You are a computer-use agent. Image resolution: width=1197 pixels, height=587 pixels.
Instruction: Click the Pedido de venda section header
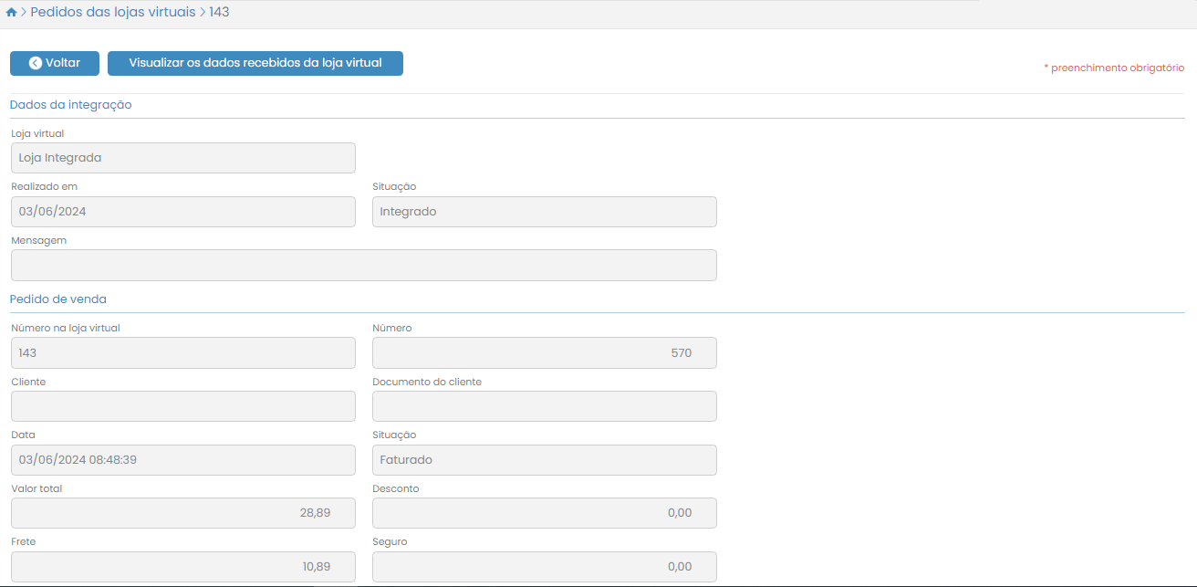click(x=58, y=299)
